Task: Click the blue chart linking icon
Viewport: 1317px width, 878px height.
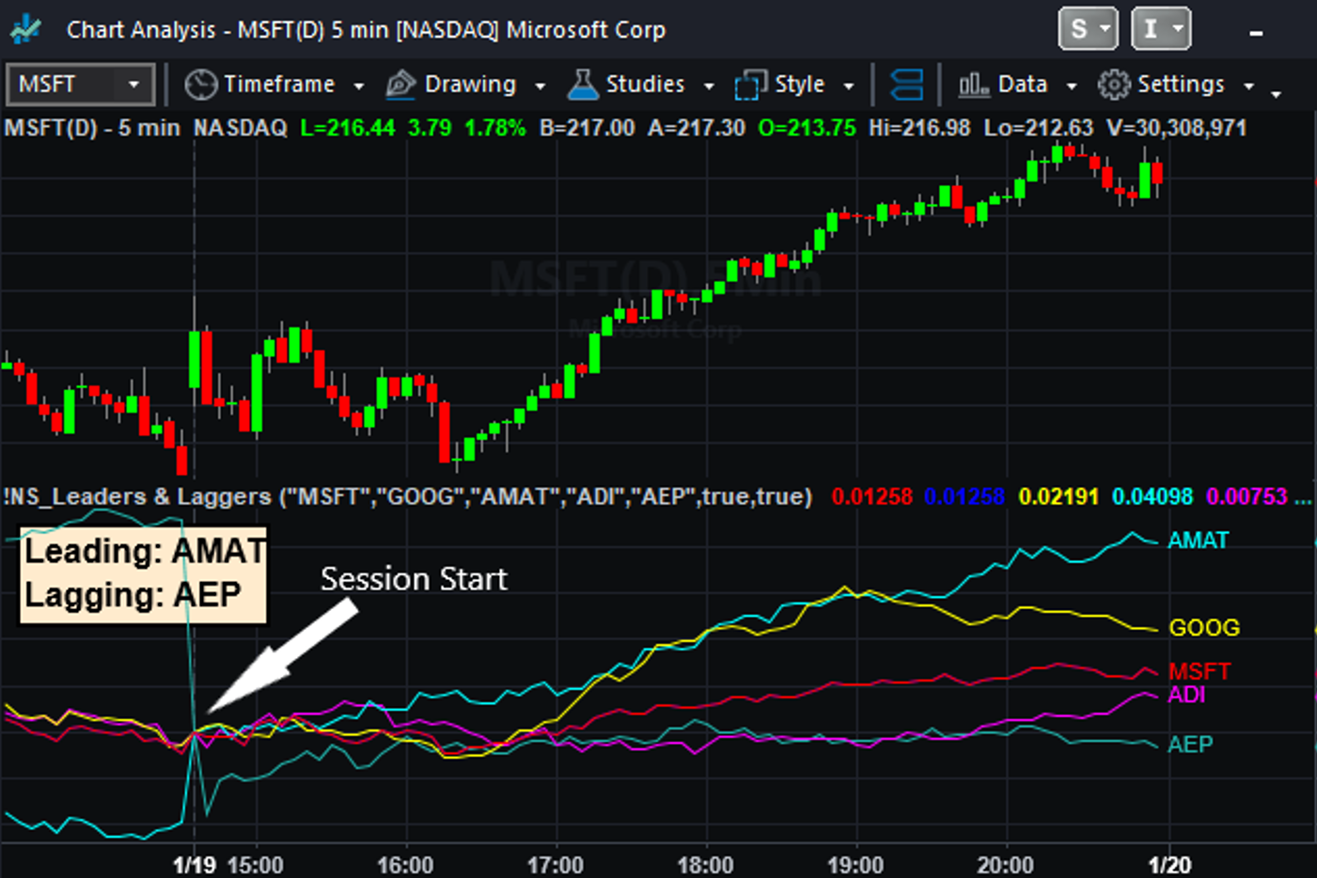Action: [x=906, y=85]
